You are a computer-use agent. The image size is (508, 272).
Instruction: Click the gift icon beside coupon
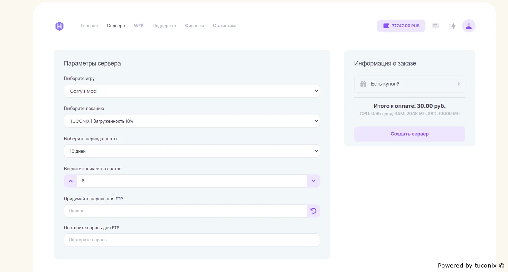(x=363, y=84)
